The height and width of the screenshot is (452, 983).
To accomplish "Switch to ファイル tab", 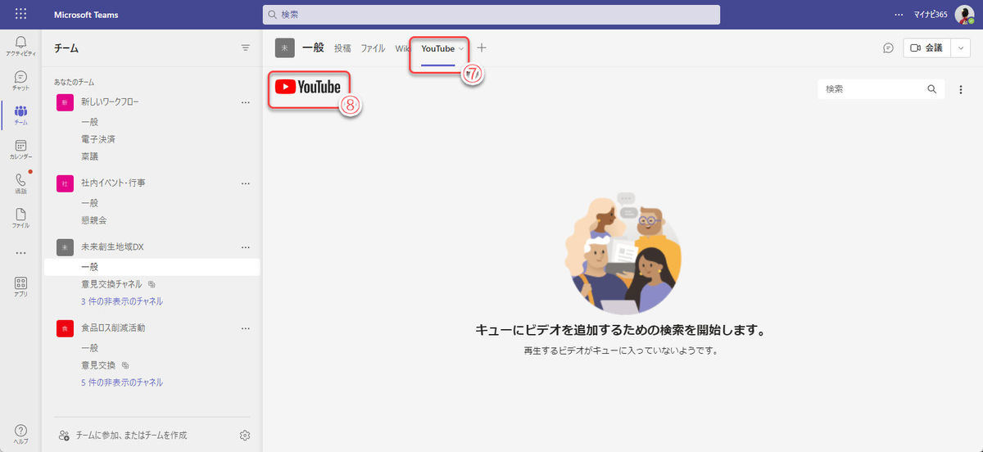I will pyautogui.click(x=373, y=48).
